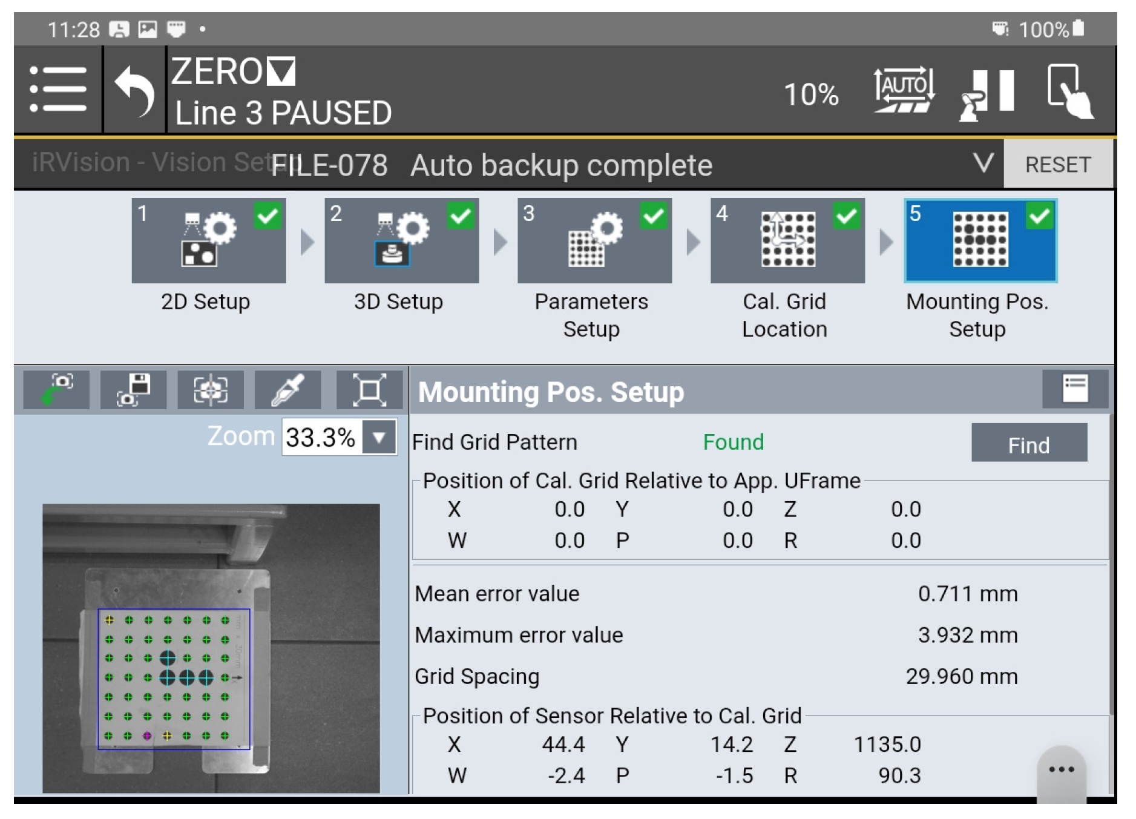Viewport: 1136px width, 819px height.
Task: Click the eyedropper tool icon
Action: point(287,390)
